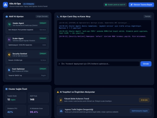Image resolution: width=157 pixels, height=118 pixels.
Task: Click 'Tasarruf: $420 / ay' row
Action: pos(27,75)
